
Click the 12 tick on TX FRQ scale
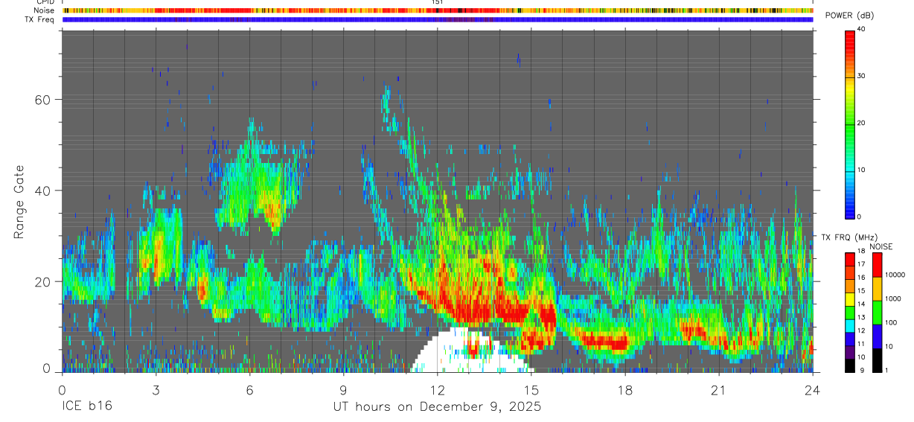point(861,330)
